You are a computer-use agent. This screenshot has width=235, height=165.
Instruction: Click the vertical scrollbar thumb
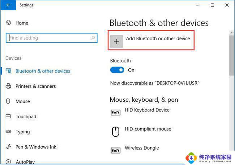point(232,55)
